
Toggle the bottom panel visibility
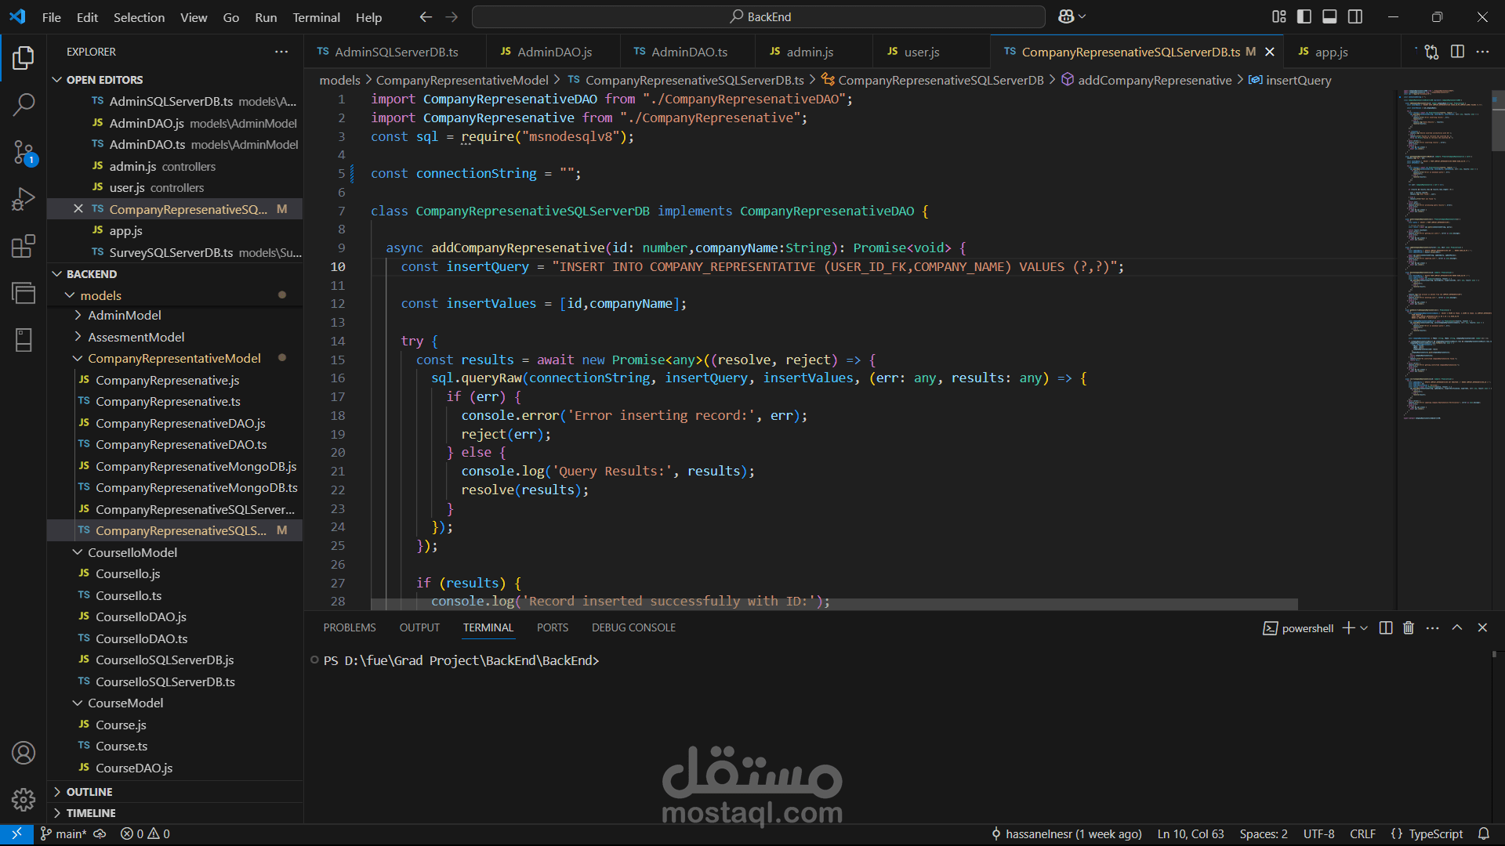coord(1329,16)
